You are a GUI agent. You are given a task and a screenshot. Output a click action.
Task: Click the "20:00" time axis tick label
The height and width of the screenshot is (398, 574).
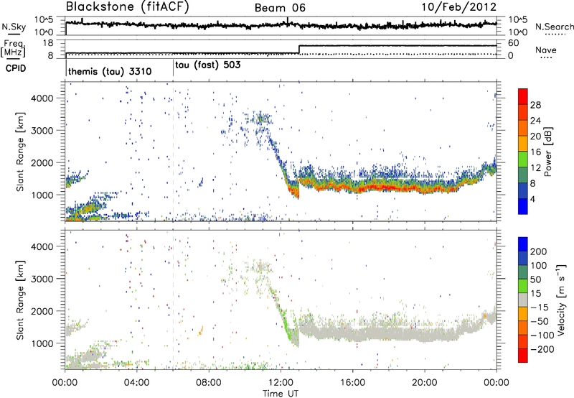425,383
